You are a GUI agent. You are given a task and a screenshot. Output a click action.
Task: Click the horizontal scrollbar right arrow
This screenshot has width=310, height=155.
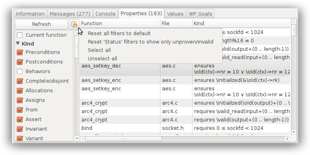click(287, 139)
